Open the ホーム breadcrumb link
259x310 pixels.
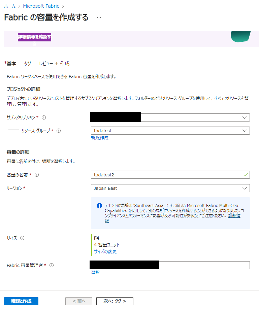[x=10, y=6]
